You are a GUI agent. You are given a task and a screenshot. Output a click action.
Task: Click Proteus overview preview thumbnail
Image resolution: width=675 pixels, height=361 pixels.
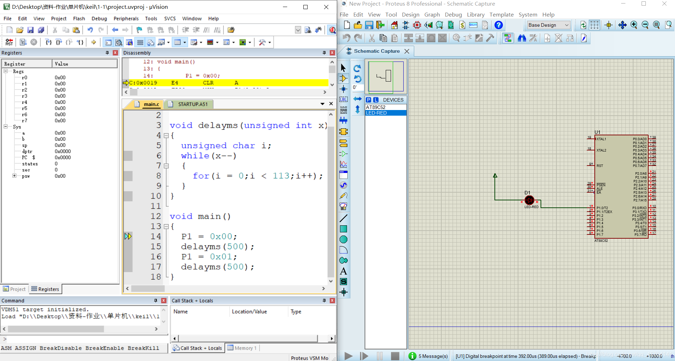[x=386, y=77]
